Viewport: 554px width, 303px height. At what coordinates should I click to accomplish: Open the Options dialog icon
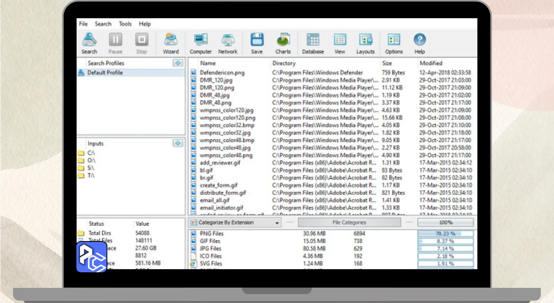pyautogui.click(x=394, y=43)
